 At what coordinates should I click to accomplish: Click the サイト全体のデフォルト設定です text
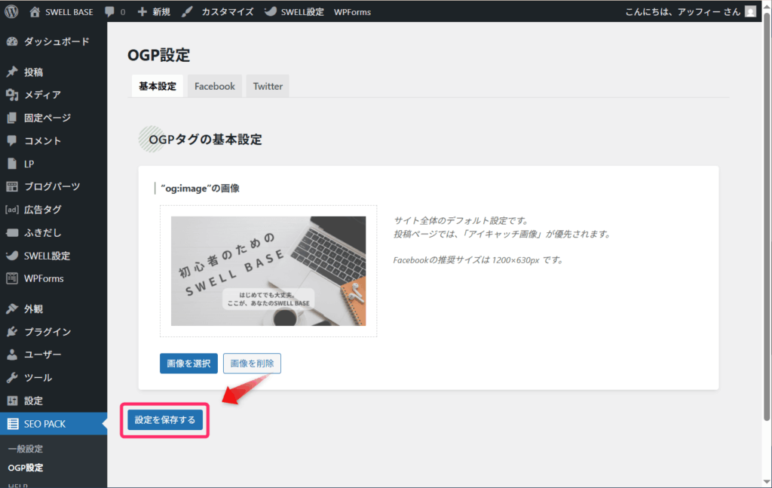tap(461, 220)
